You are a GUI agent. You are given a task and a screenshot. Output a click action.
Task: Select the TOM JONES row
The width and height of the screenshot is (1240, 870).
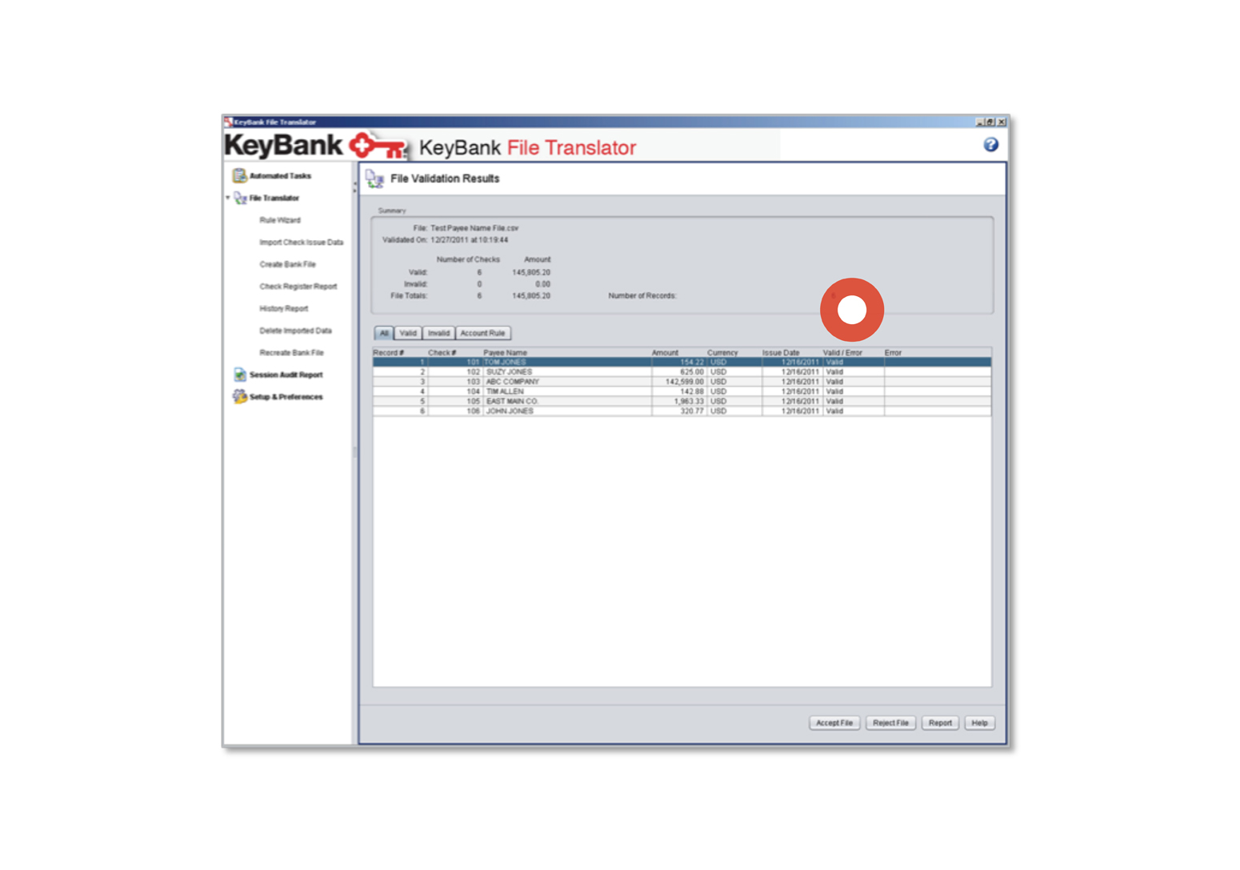point(682,363)
